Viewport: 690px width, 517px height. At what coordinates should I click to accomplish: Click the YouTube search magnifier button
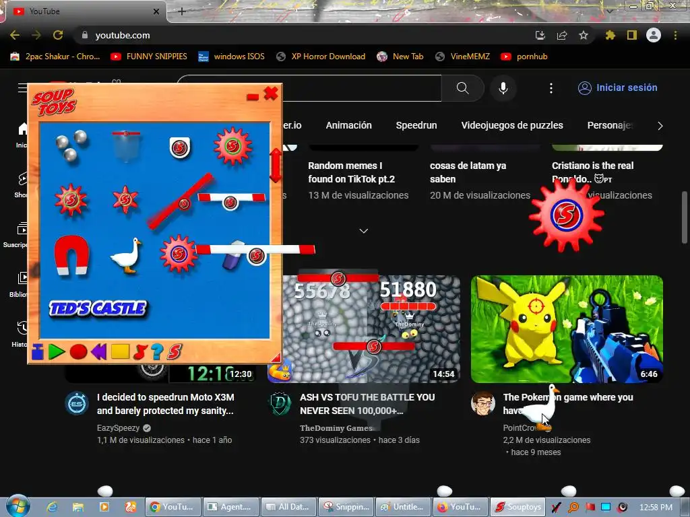point(462,88)
